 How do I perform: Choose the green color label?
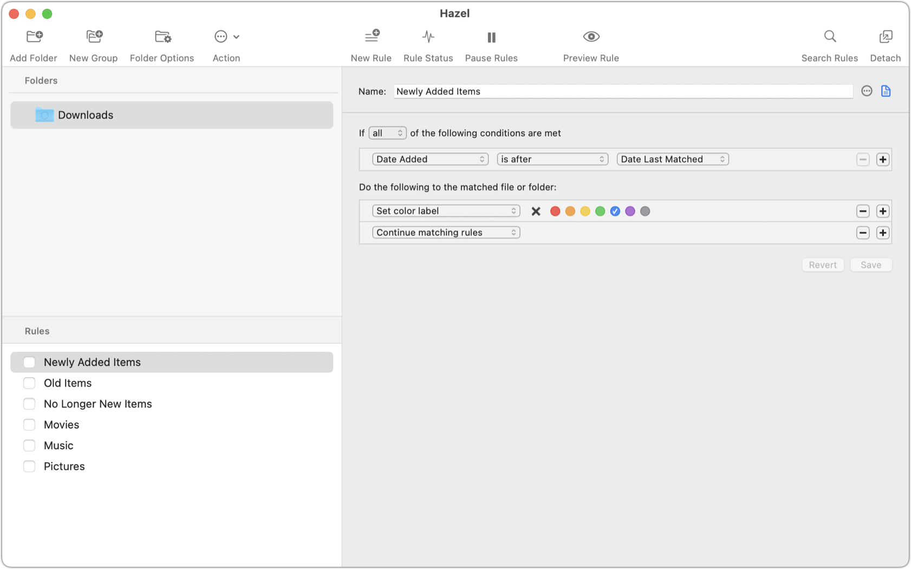(600, 211)
